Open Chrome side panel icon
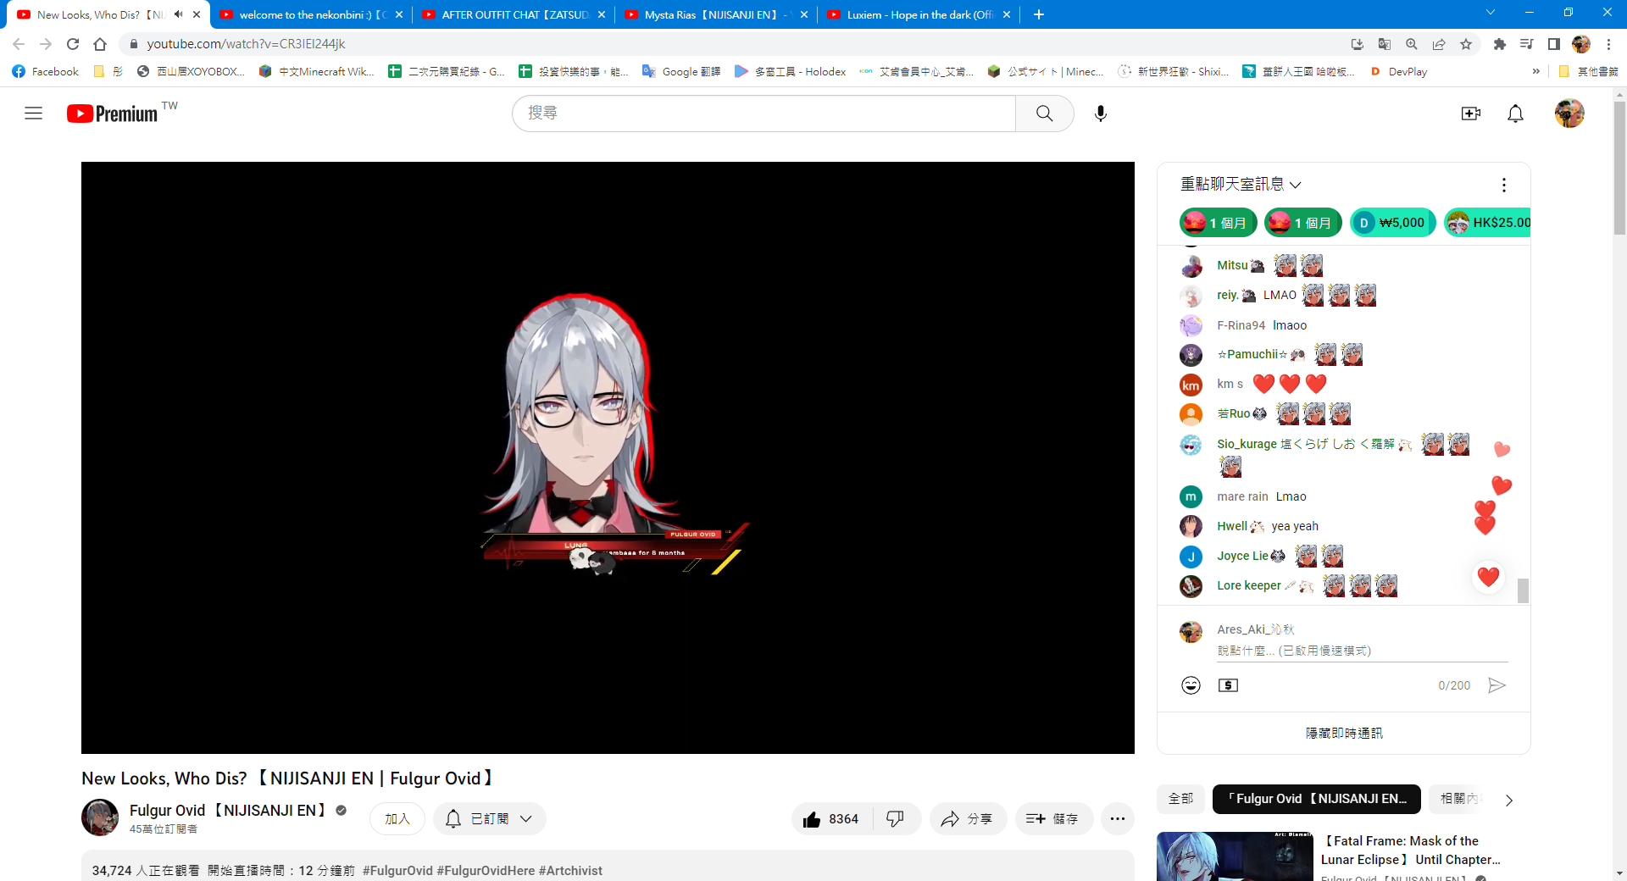Image resolution: width=1627 pixels, height=881 pixels. point(1554,44)
